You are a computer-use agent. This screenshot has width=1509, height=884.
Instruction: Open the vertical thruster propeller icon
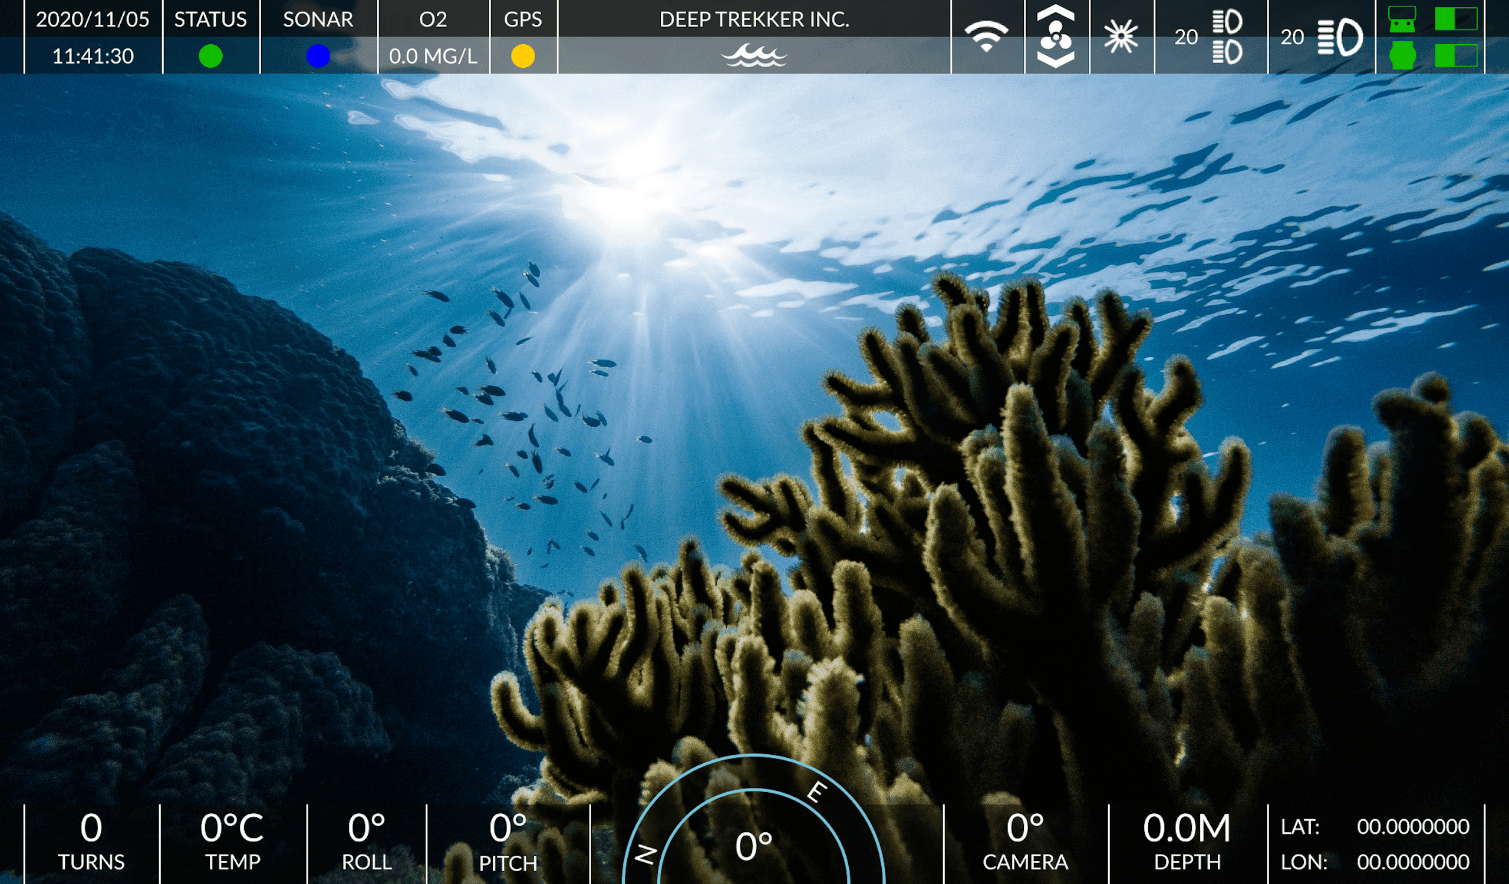point(1056,37)
